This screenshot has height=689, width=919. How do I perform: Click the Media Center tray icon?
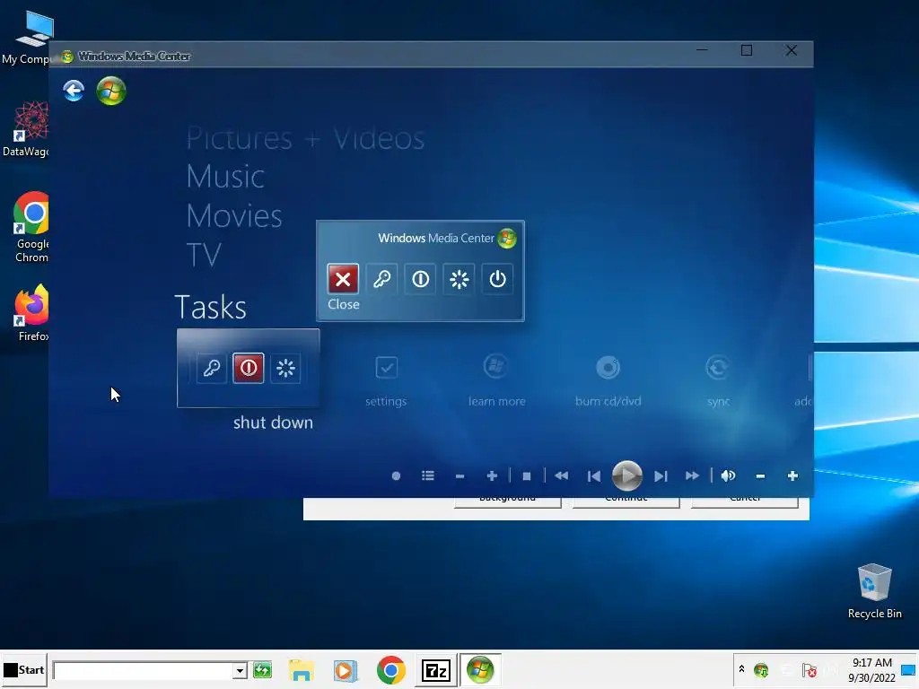click(761, 670)
